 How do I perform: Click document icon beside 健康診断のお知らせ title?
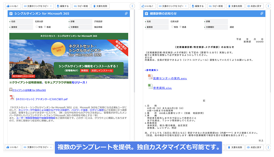click(x=146, y=14)
